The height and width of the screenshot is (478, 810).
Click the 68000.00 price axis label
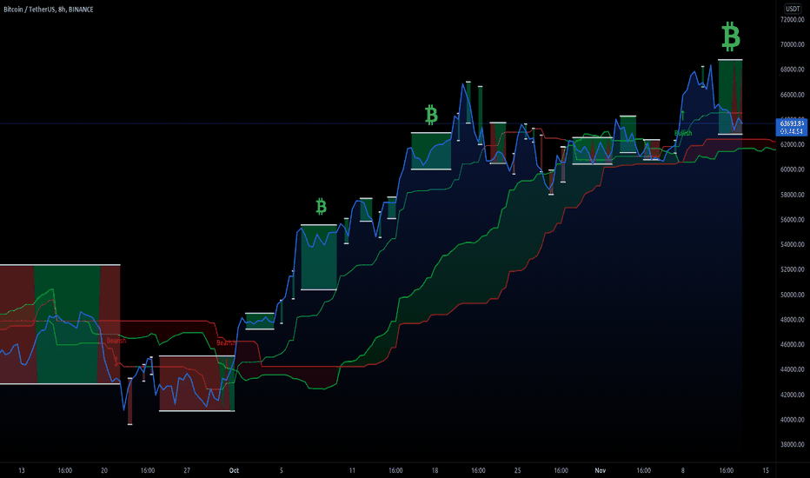[792, 70]
